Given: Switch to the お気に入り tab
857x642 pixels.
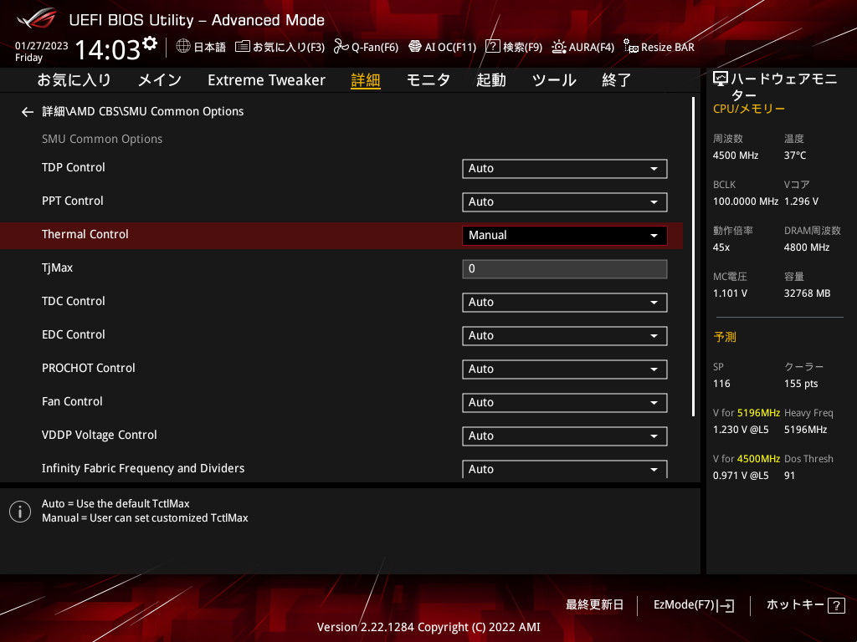Looking at the screenshot, I should tap(74, 80).
